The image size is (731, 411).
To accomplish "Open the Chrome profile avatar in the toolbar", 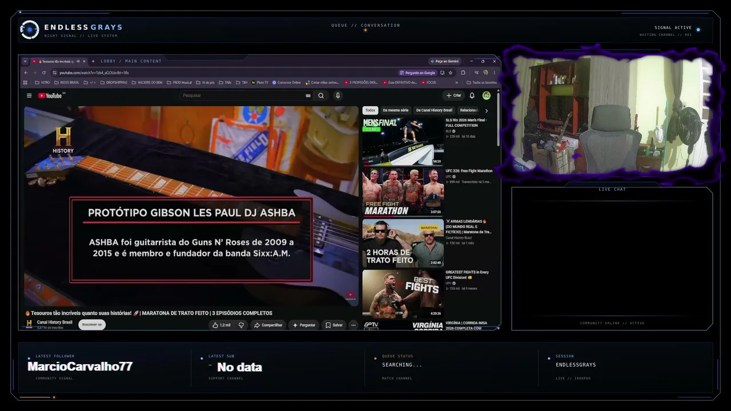I will point(485,72).
